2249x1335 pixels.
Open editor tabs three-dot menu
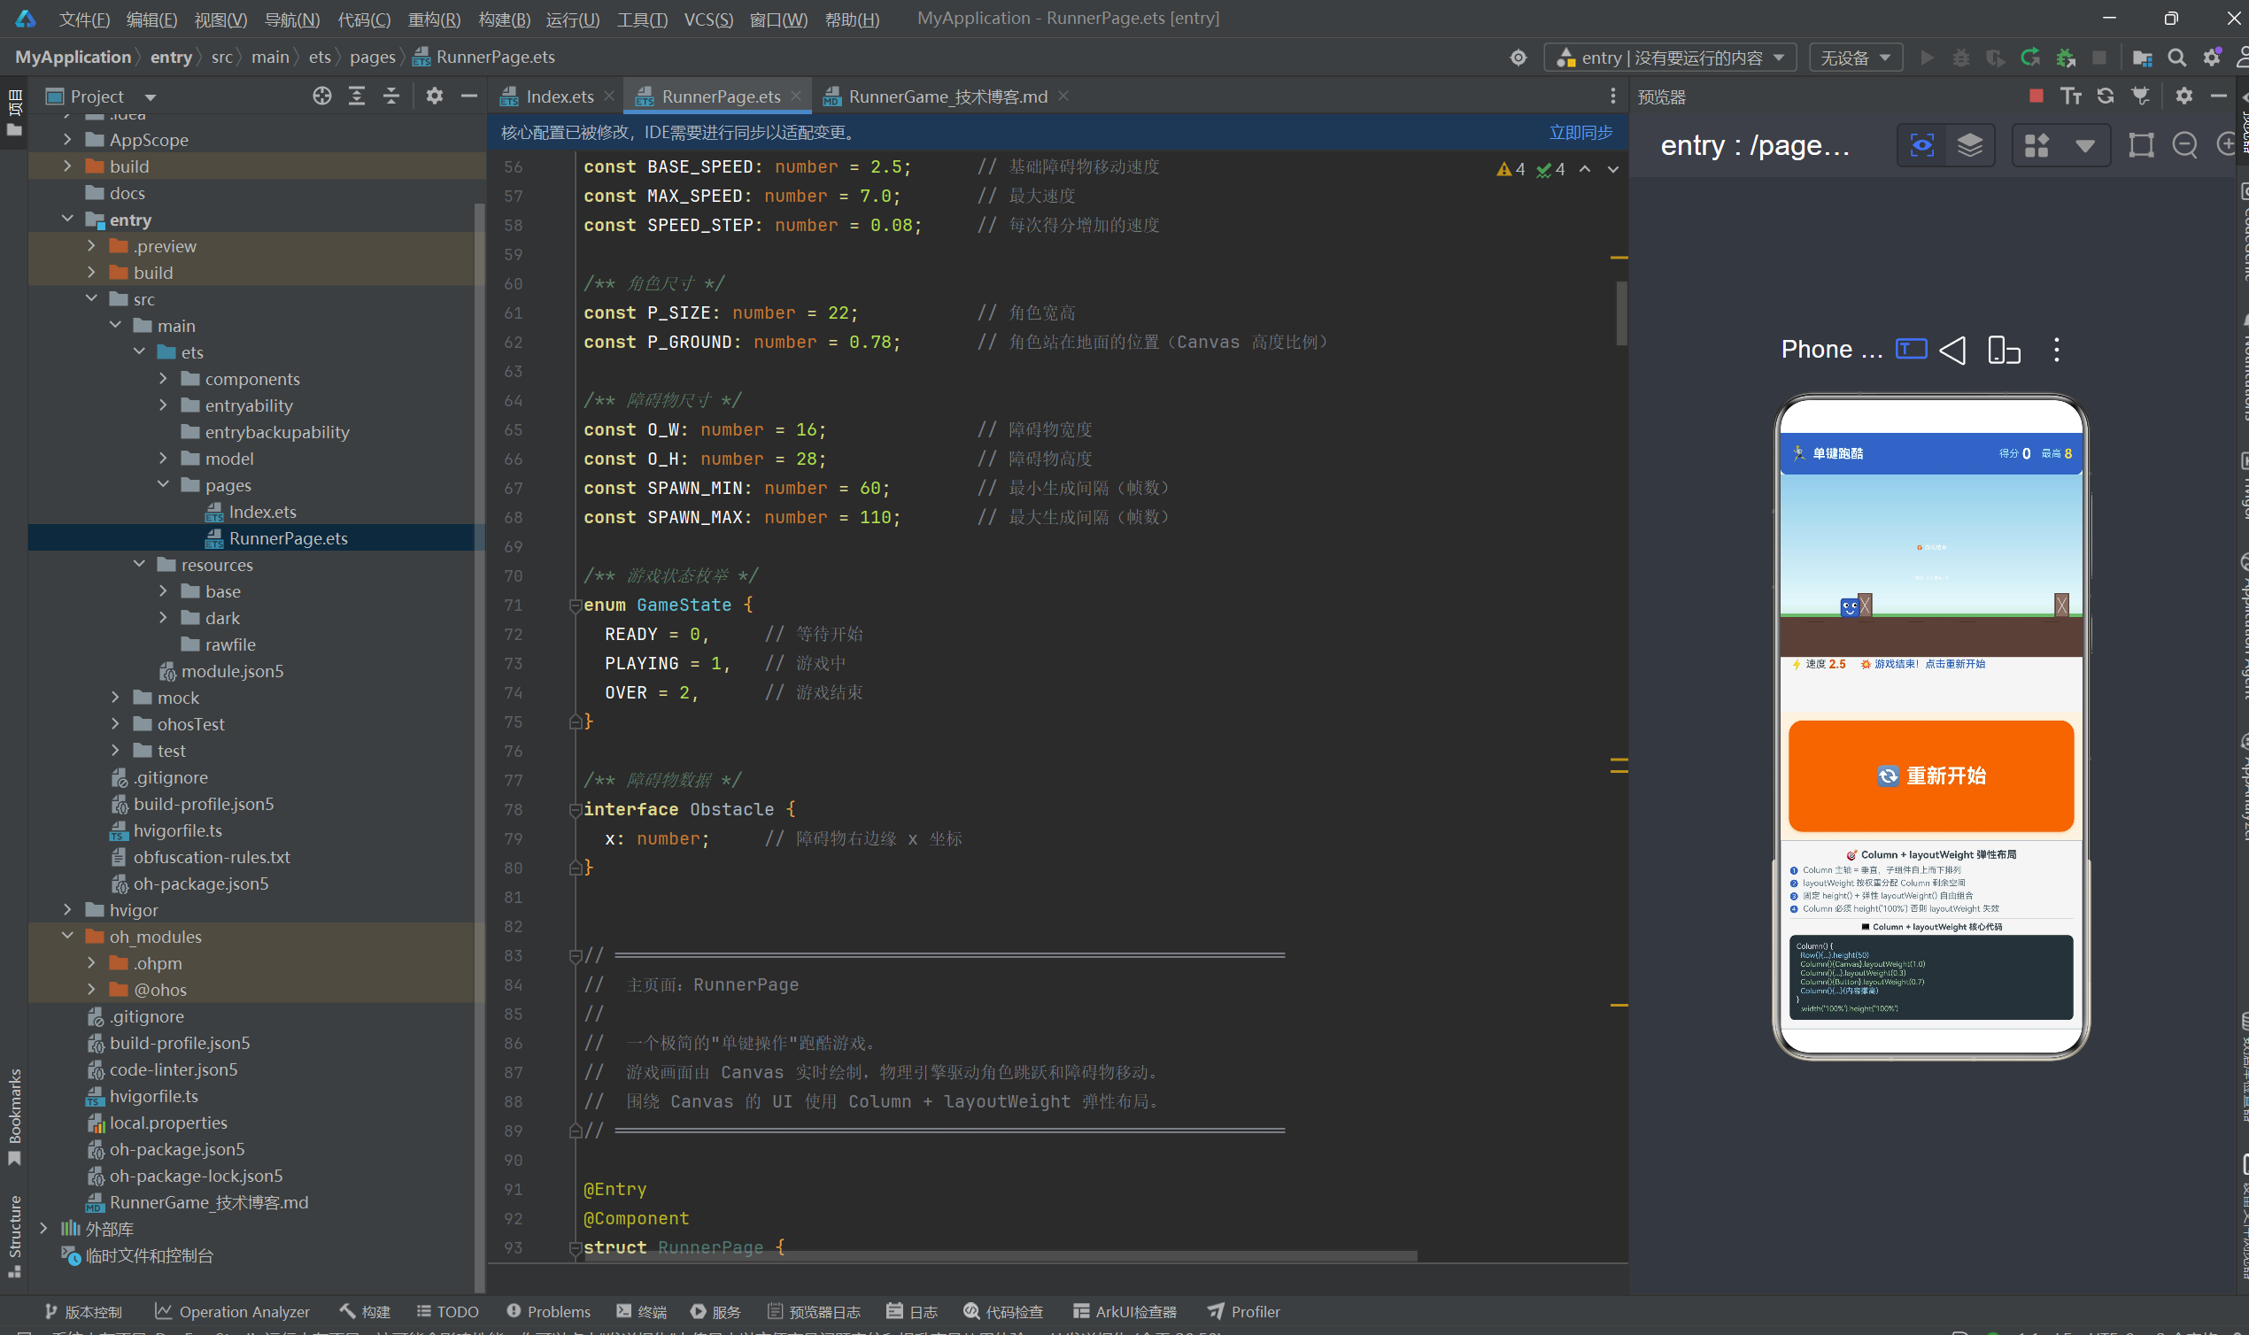[x=1612, y=96]
